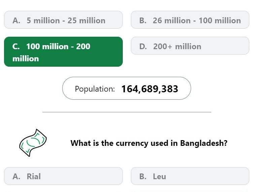Pick Rial as the currency answer

coord(63,176)
